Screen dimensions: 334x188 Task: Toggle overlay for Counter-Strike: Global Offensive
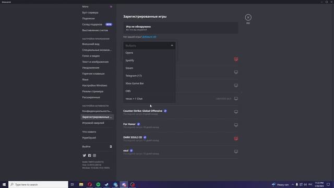[236, 112]
